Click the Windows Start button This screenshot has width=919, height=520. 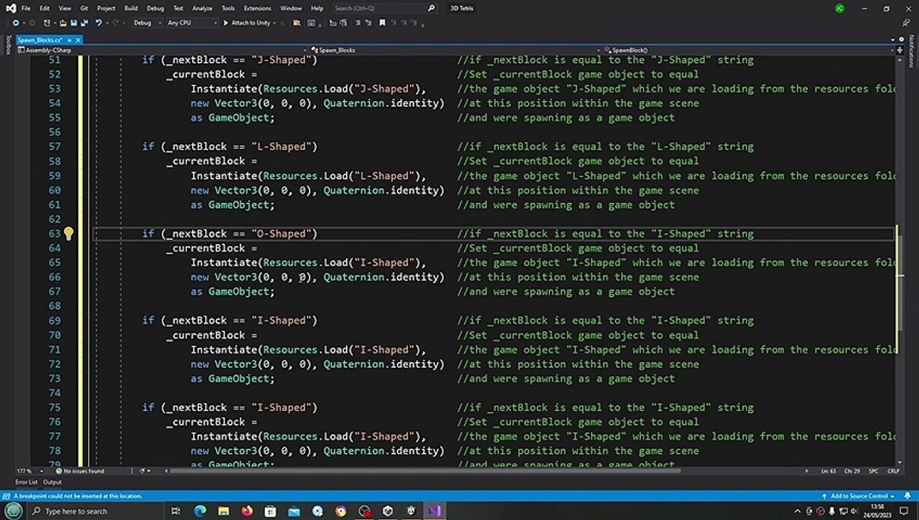(14, 511)
